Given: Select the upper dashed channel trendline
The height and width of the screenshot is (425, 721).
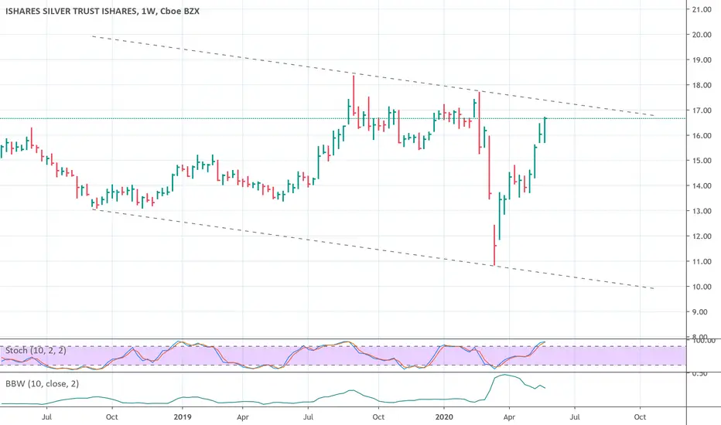Looking at the screenshot, I should 372,76.
